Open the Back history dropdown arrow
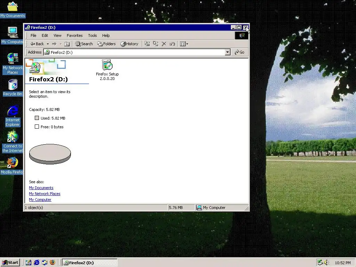The image size is (356, 267). pos(48,44)
